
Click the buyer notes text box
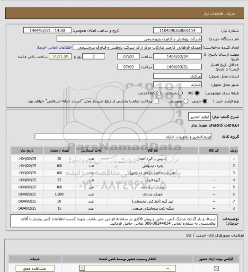point(114,221)
